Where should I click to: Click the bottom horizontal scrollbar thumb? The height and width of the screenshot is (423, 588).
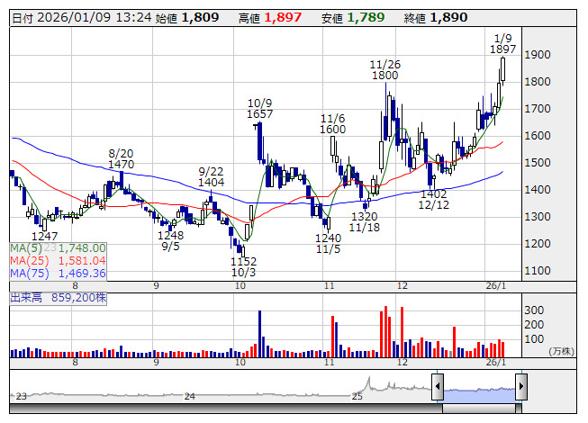tap(482, 409)
